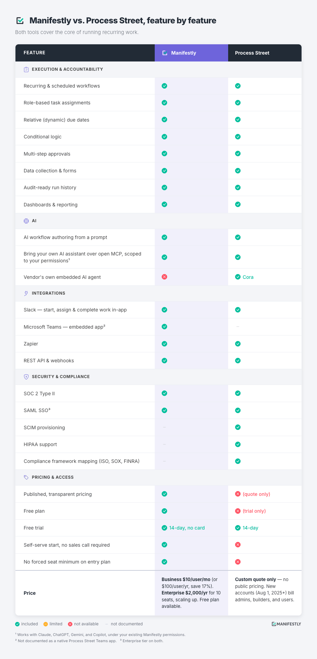Click the green included legend icon

pyautogui.click(x=17, y=624)
